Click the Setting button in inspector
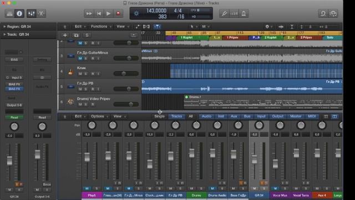Image resolution: width=355 pixels, height=200 pixels. pos(42,60)
